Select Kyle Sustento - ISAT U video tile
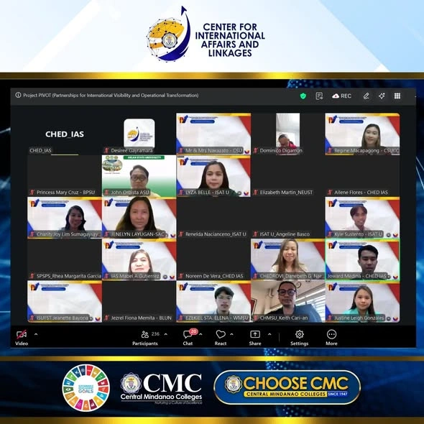The height and width of the screenshot is (424, 424). tap(362, 218)
